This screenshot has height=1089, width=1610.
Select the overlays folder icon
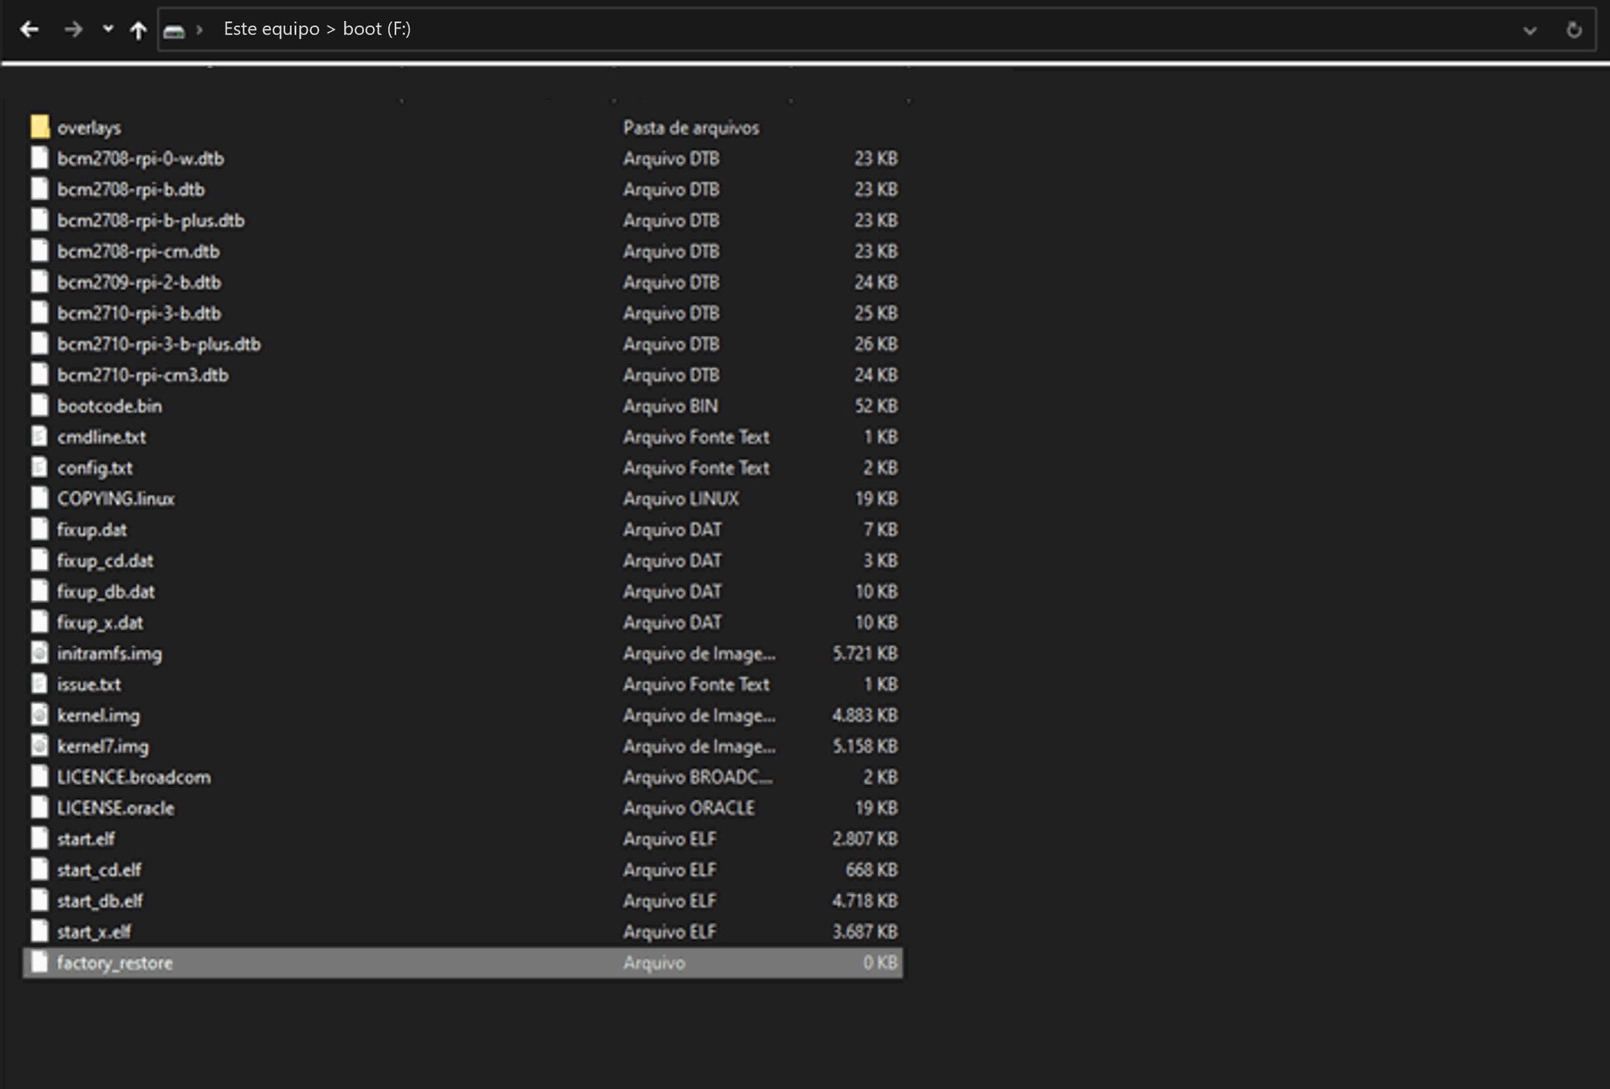coord(39,127)
